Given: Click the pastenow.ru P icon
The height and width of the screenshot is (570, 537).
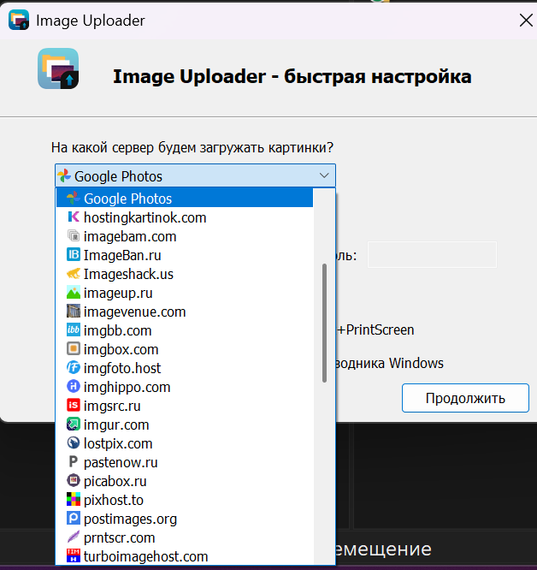Looking at the screenshot, I should pyautogui.click(x=73, y=462).
